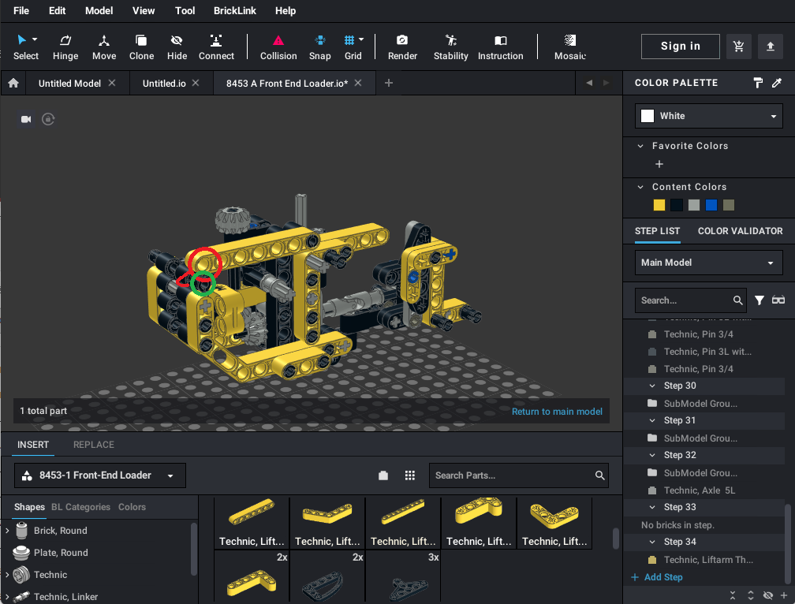Viewport: 795px width, 604px height.
Task: Select the light gray content color swatch
Action: pos(694,205)
